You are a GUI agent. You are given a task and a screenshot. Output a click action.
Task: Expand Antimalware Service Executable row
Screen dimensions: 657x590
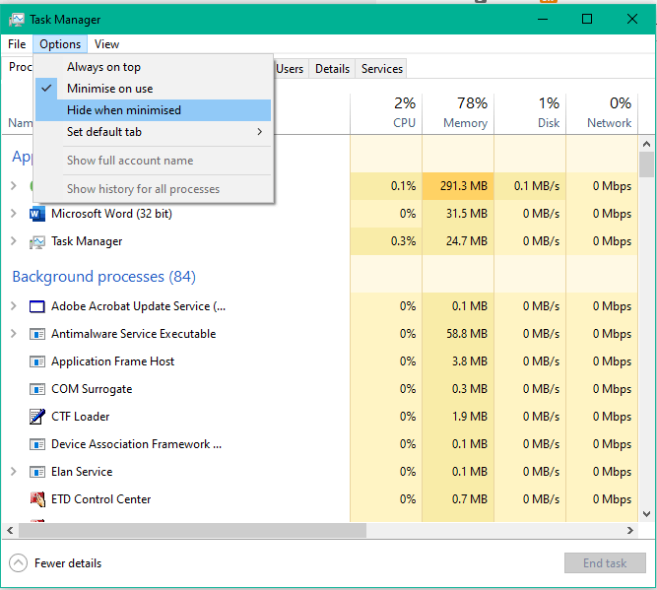(x=14, y=334)
